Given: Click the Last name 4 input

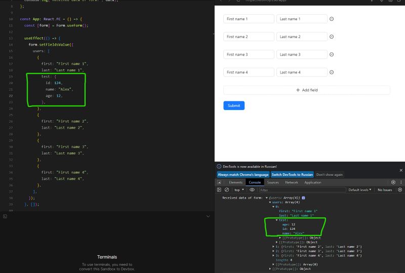Looking at the screenshot, I should (302, 72).
